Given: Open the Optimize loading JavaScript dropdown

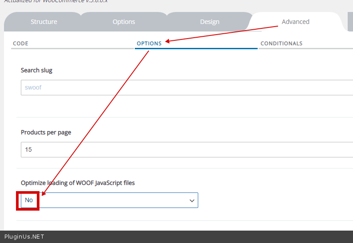Looking at the screenshot, I should pyautogui.click(x=109, y=200).
